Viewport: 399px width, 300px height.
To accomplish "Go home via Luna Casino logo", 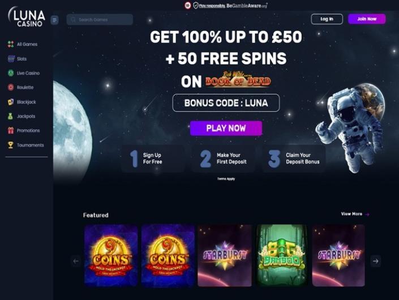I will (x=27, y=16).
